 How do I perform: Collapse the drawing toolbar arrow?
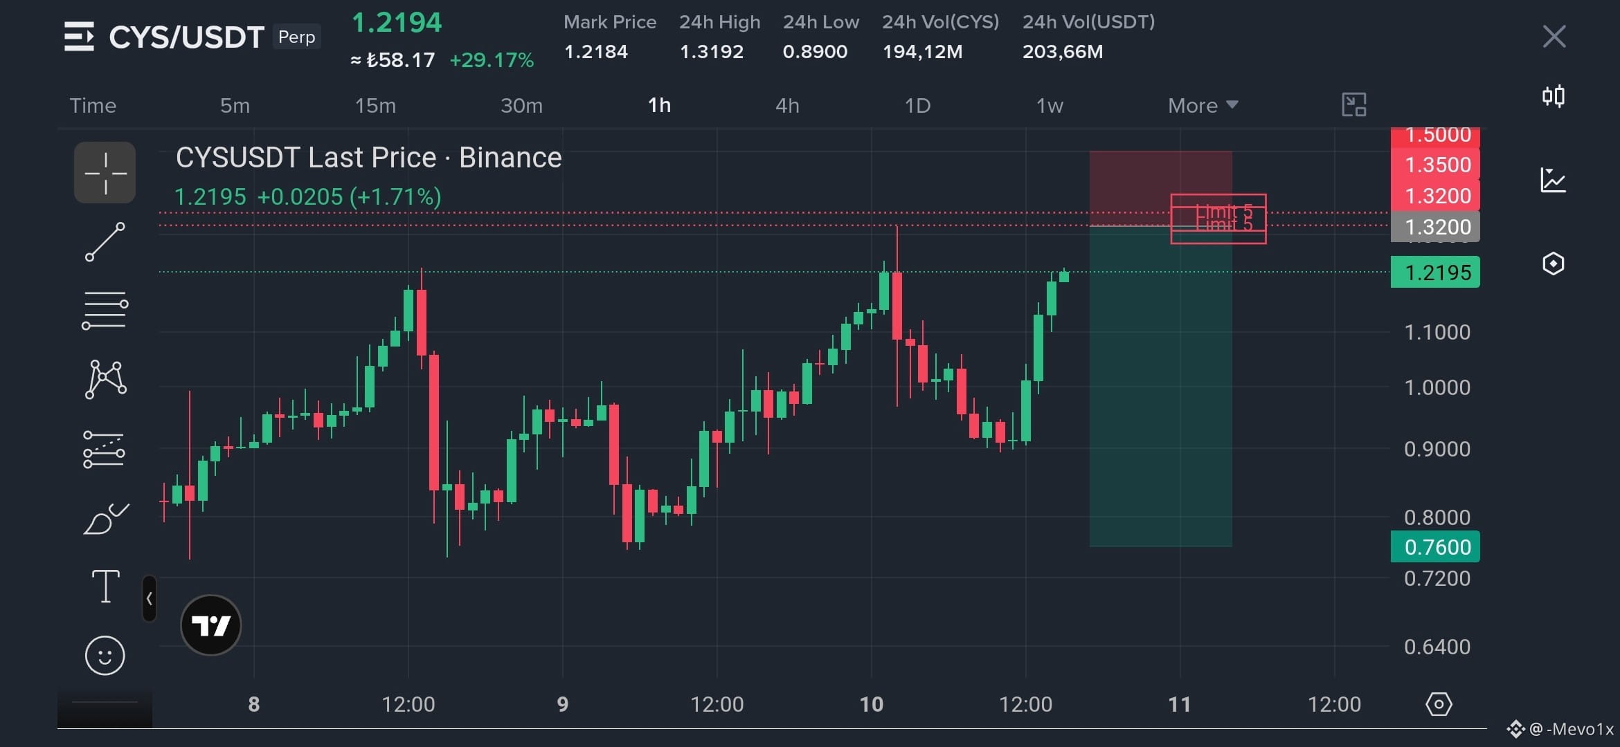click(149, 598)
